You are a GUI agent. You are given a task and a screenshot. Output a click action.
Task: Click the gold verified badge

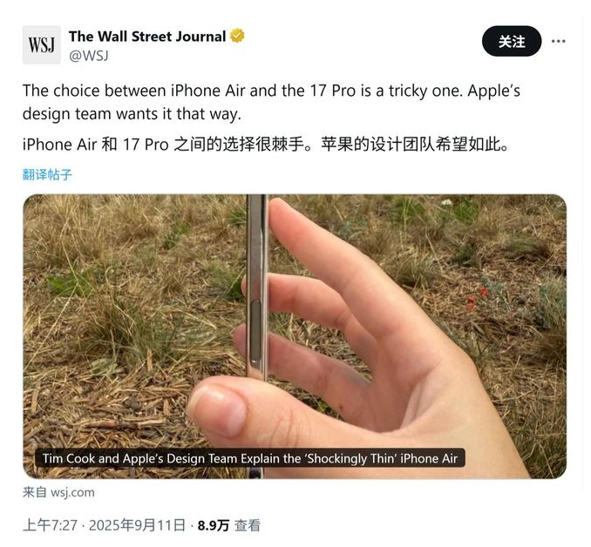(x=237, y=37)
